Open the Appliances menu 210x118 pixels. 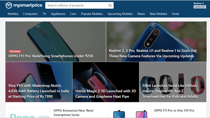58,14
